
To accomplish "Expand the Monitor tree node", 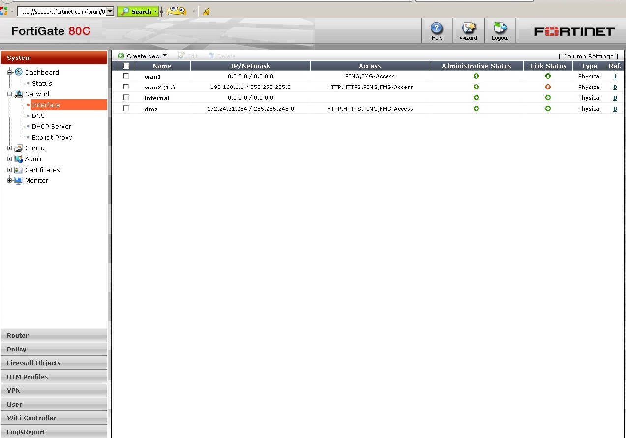I will click(x=9, y=180).
